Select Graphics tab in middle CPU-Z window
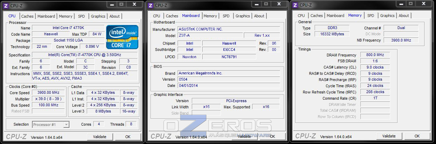 (243, 16)
